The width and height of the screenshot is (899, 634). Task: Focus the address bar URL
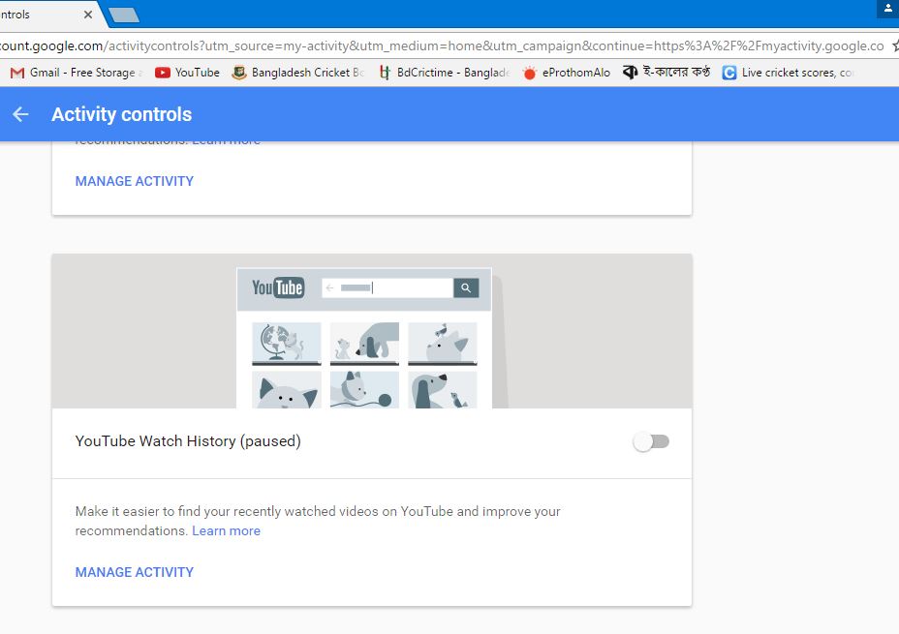pyautogui.click(x=442, y=45)
